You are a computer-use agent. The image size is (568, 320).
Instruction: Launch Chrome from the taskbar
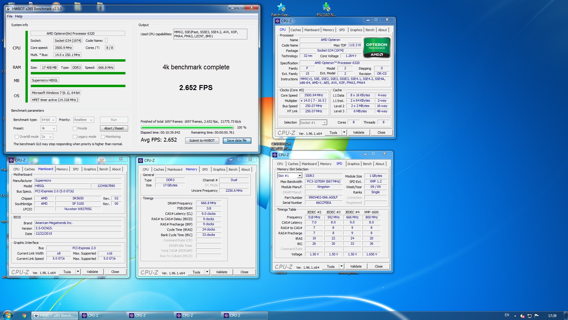coord(24,316)
